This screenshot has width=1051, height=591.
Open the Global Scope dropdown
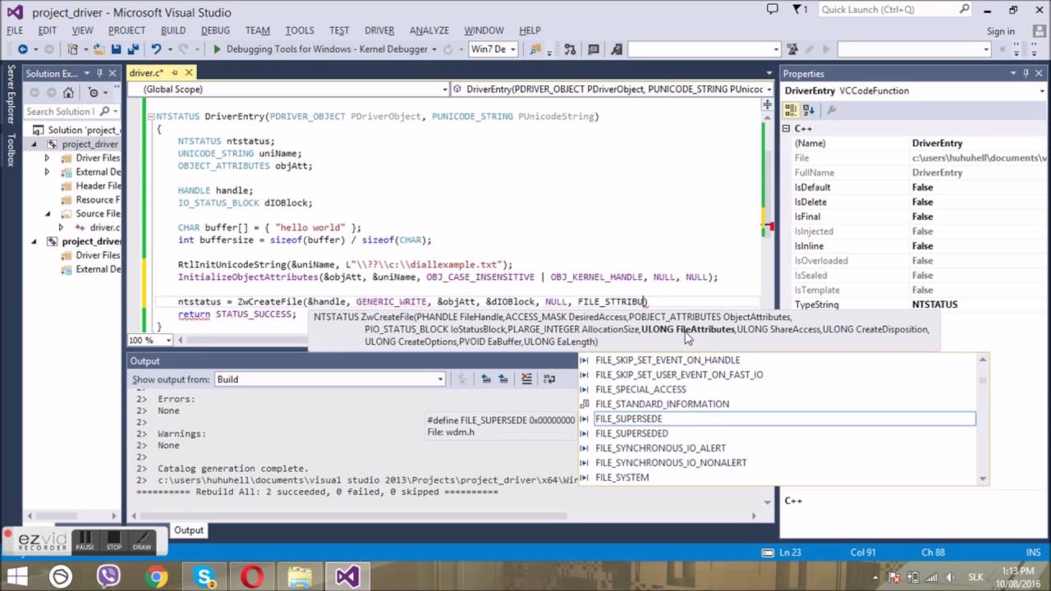click(x=445, y=89)
